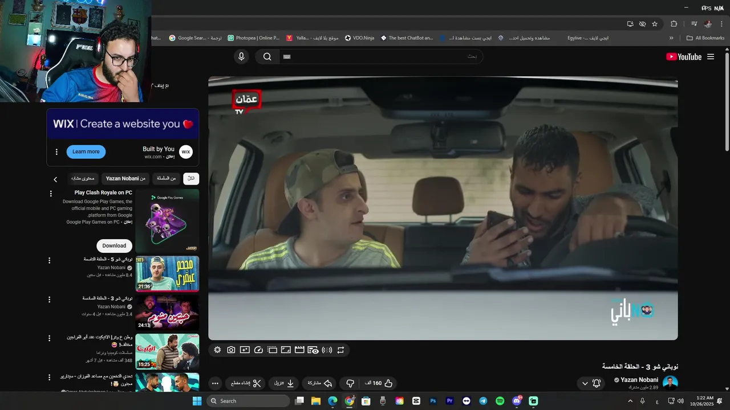Open the 'The best ChatBot' bookmark
Viewport: 730px width, 410px height.
pyautogui.click(x=407, y=38)
